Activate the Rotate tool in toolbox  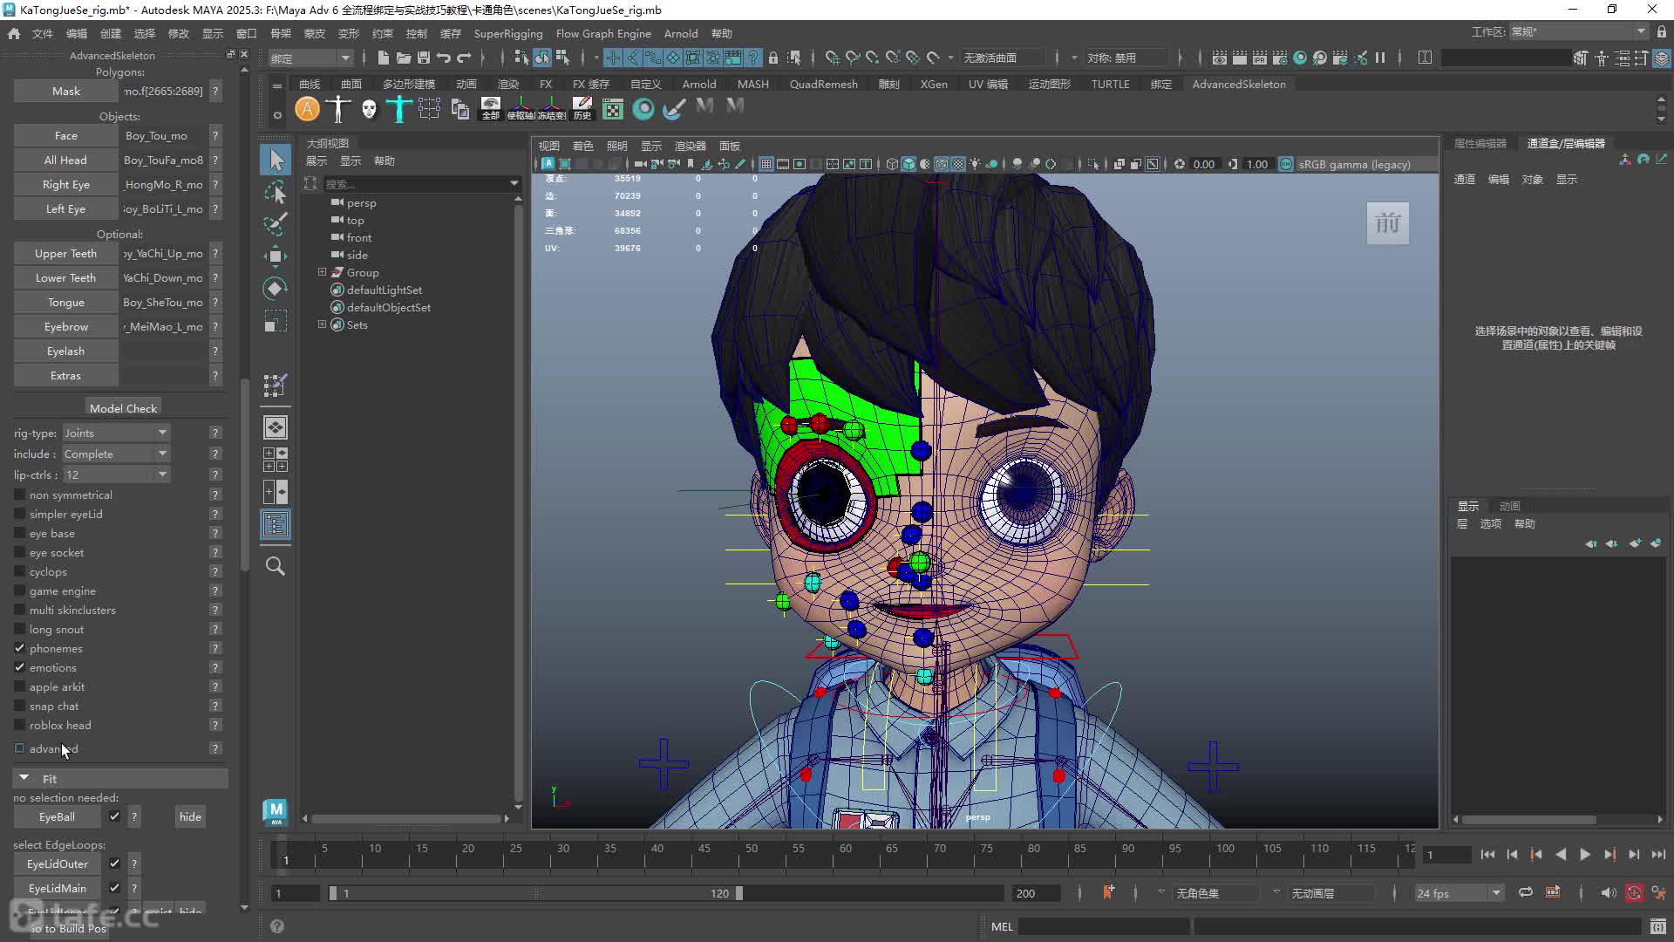[276, 289]
